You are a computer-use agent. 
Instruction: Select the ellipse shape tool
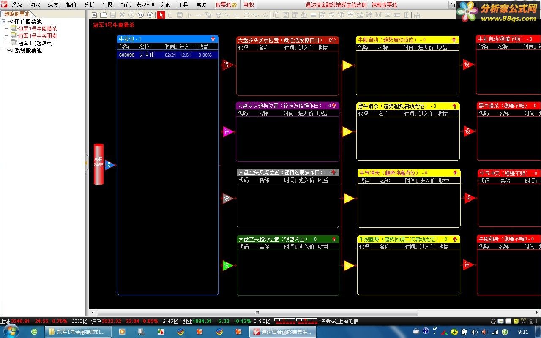tap(256, 15)
